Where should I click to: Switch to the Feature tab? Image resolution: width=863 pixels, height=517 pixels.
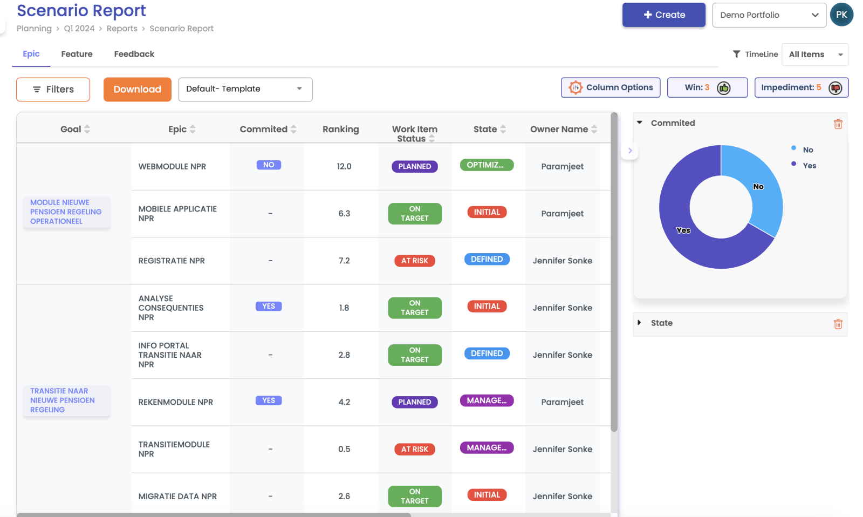[77, 54]
